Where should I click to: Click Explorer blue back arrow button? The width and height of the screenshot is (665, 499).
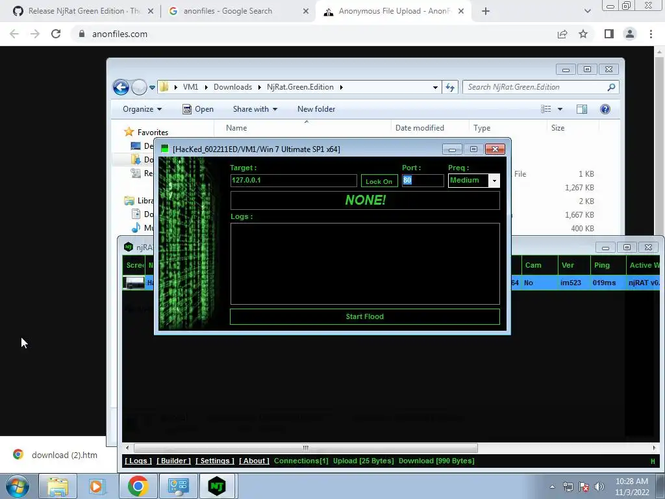121,88
